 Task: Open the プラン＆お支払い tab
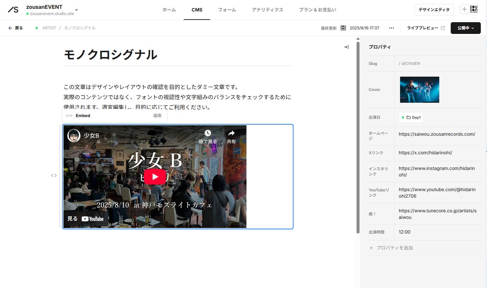coord(317,10)
